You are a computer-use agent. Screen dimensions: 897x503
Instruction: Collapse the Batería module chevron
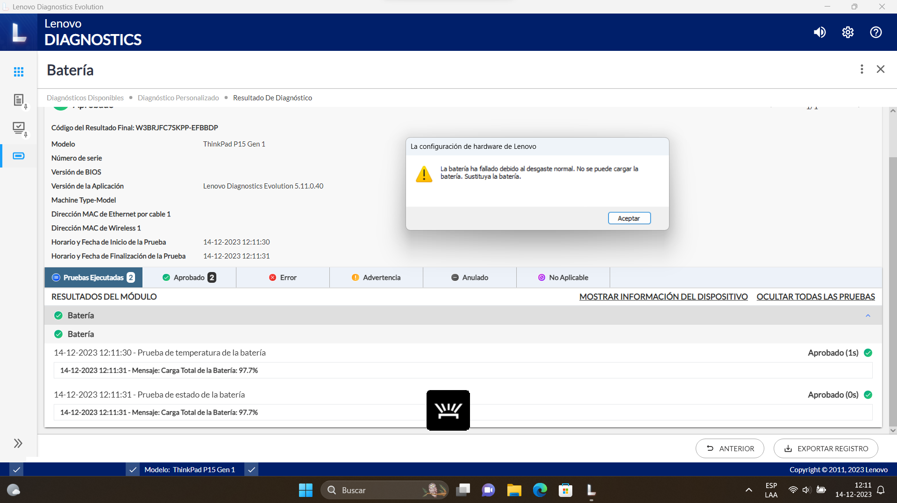[x=868, y=315]
